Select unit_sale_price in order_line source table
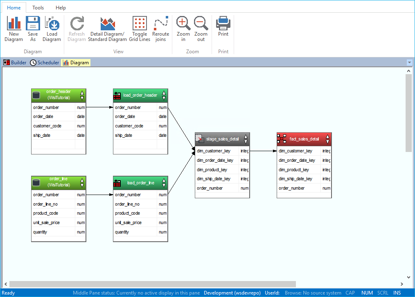Viewport: 415px width, 297px height. click(59, 222)
